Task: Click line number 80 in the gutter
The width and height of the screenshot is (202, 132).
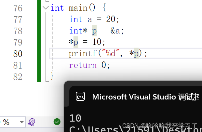Action: pyautogui.click(x=18, y=54)
